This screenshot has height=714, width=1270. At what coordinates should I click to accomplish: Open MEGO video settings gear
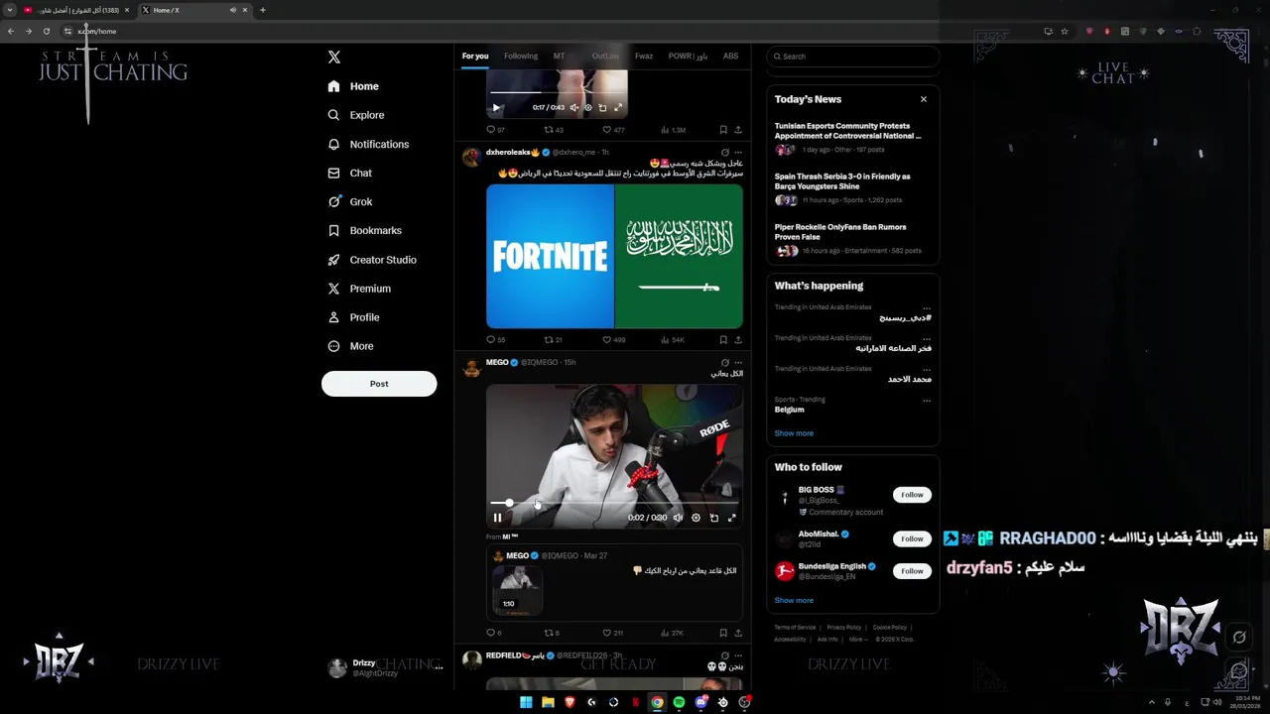(696, 518)
